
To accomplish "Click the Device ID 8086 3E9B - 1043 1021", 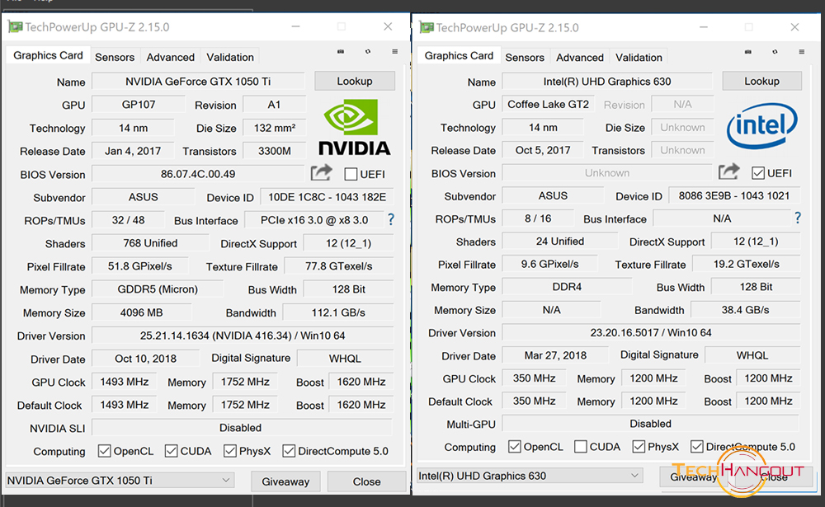I will tap(734, 195).
